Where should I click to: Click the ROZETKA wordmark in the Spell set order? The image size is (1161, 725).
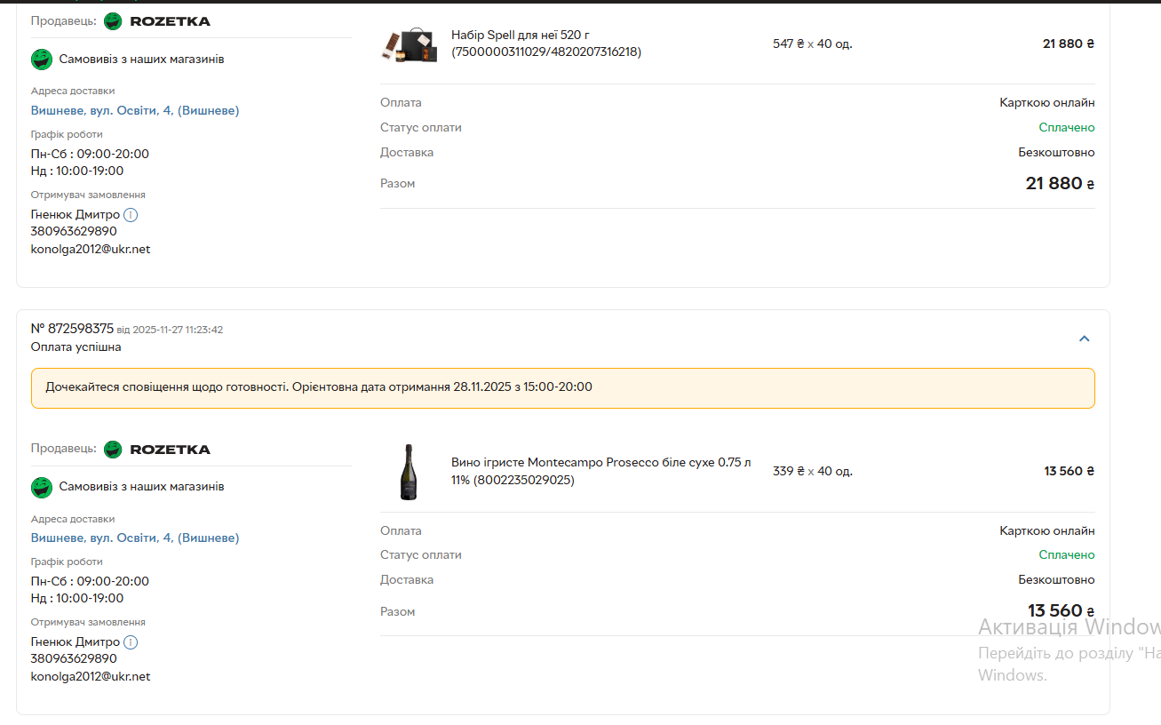[x=171, y=21]
